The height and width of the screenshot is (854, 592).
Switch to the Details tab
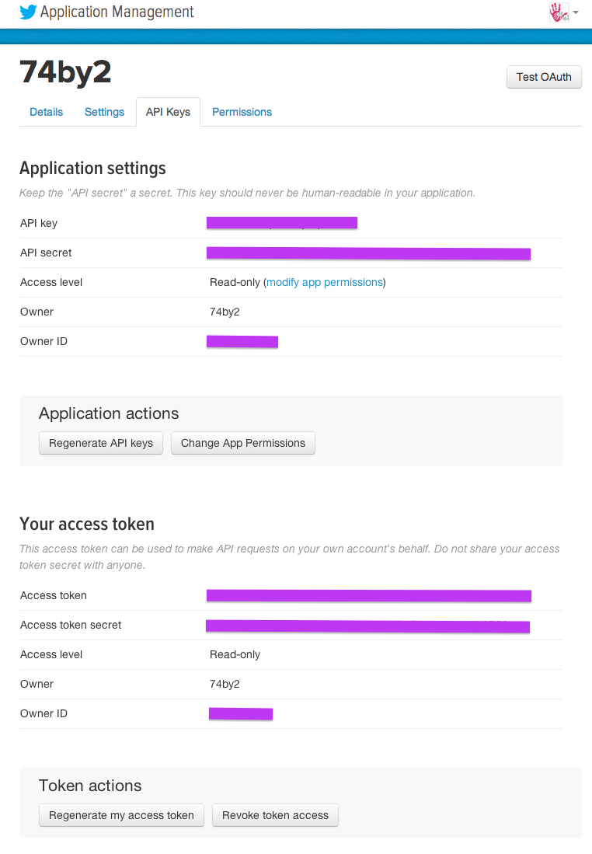tap(47, 112)
